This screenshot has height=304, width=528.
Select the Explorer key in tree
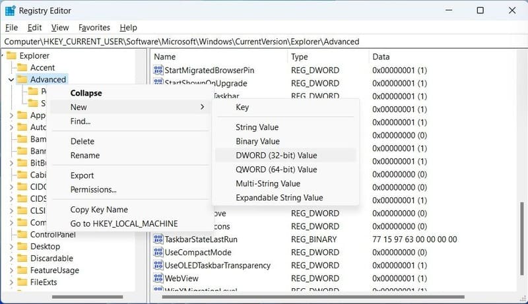[34, 55]
